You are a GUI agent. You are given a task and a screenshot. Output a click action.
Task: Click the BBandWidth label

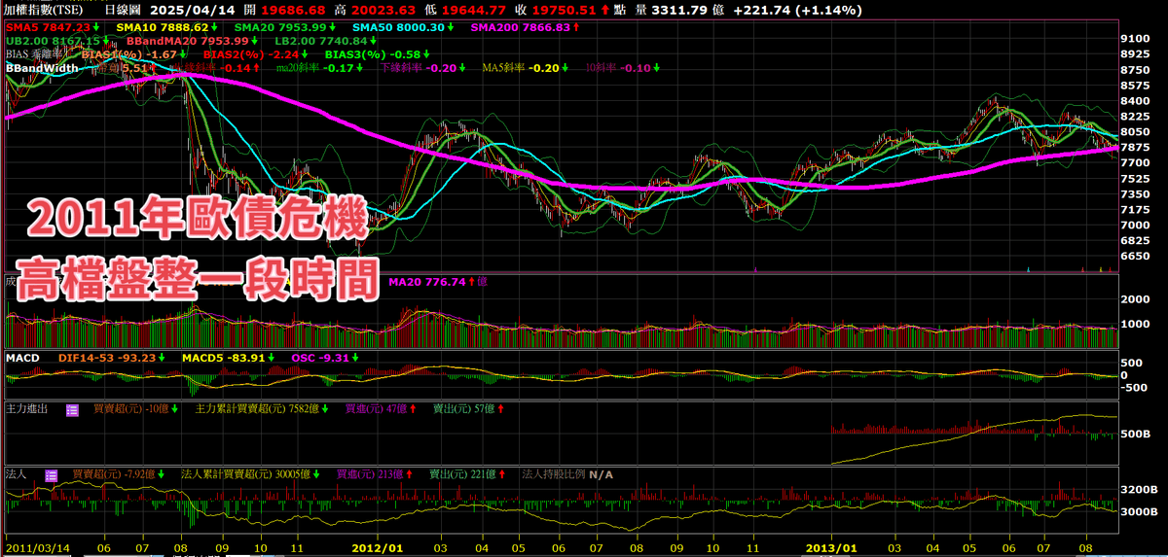point(42,69)
